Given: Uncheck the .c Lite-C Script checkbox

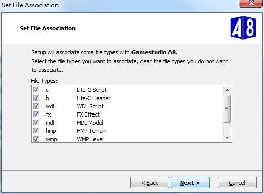Looking at the screenshot, I should tap(36, 89).
